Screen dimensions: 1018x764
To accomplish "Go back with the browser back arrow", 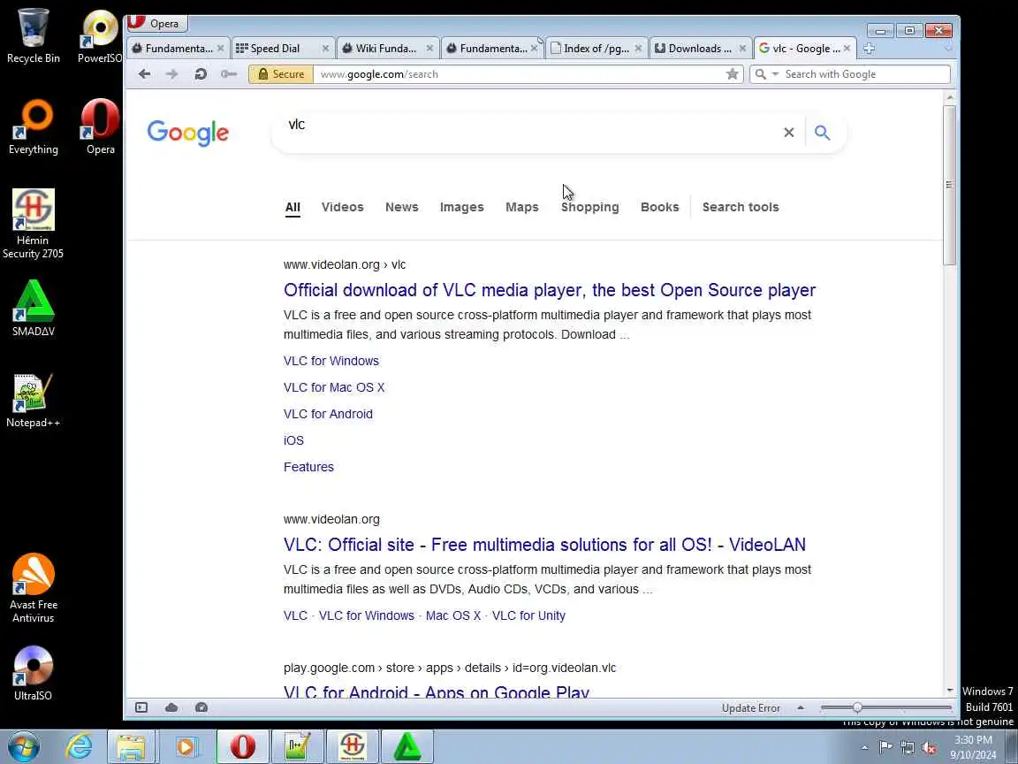I will pos(144,74).
